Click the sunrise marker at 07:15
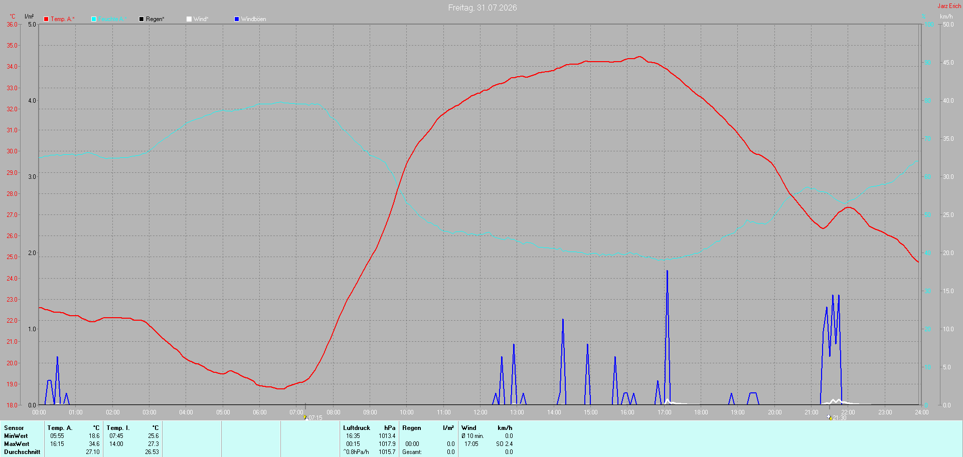 305,417
